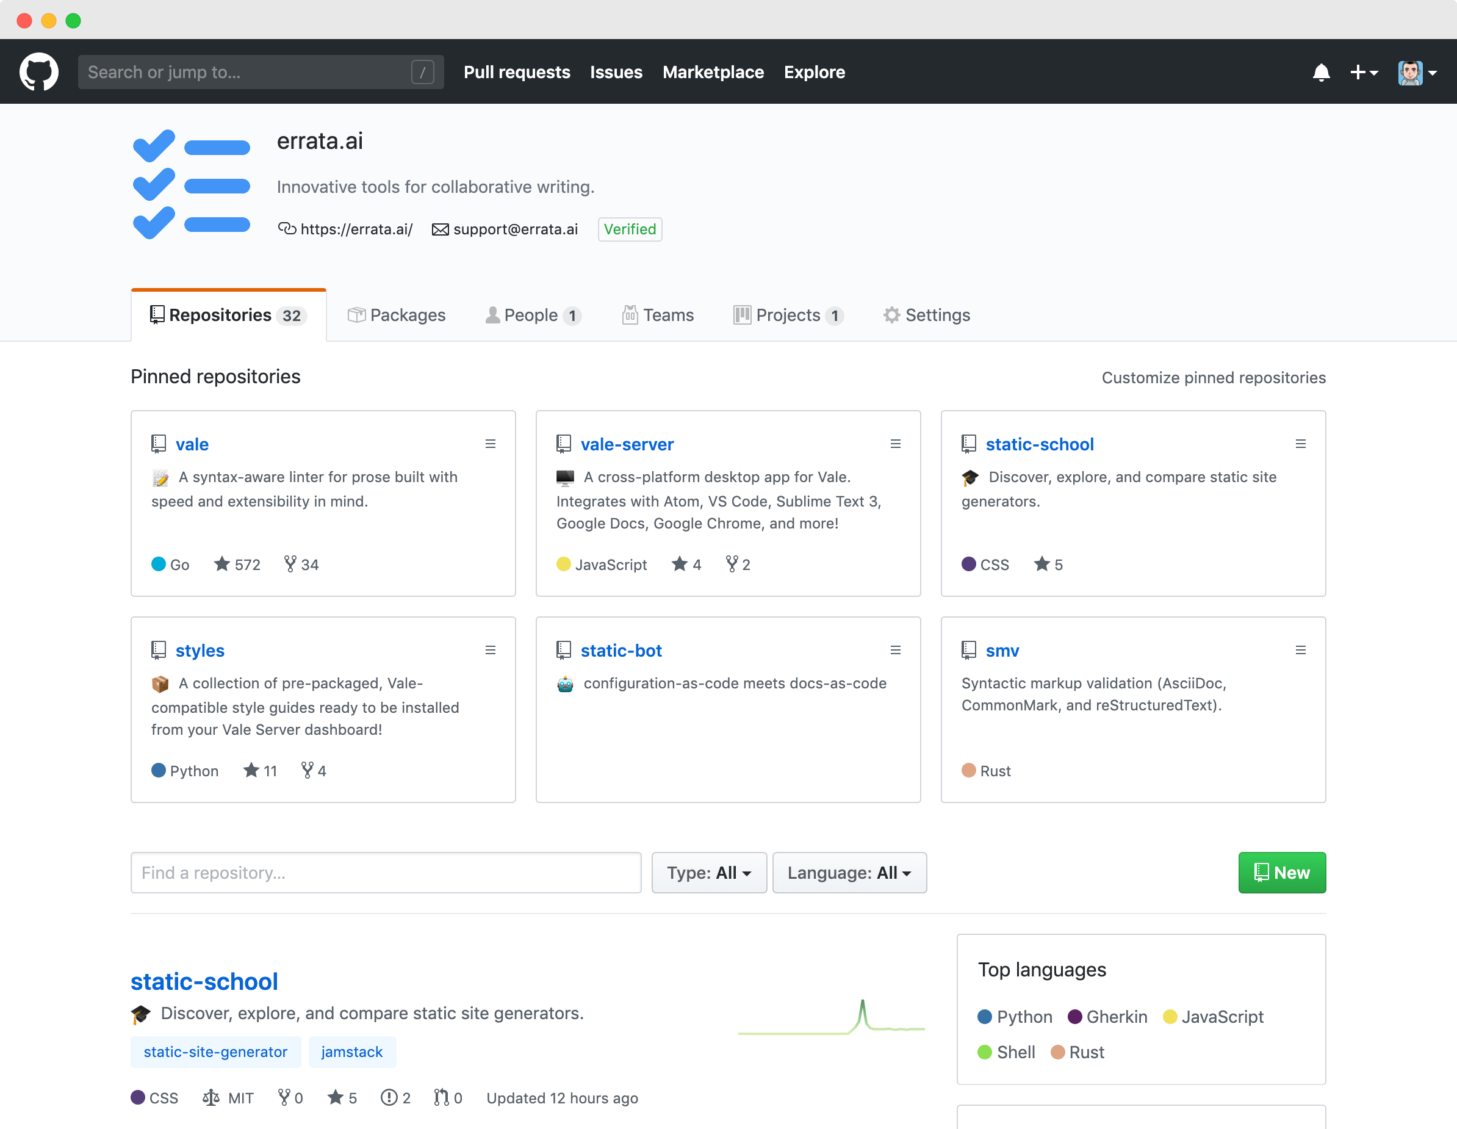Click the GitHub Octocat logo
The width and height of the screenshot is (1457, 1129).
click(38, 72)
